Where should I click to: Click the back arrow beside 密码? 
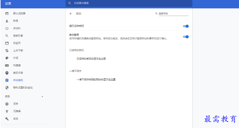coord(71,14)
